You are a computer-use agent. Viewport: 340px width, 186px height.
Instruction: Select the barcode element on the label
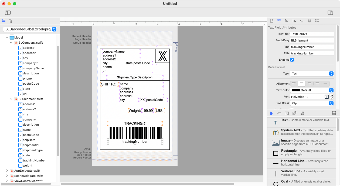pyautogui.click(x=135, y=133)
